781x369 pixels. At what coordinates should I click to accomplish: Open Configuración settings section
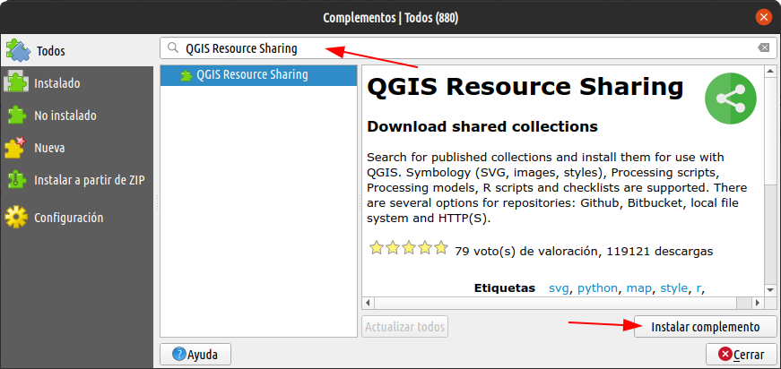(68, 218)
